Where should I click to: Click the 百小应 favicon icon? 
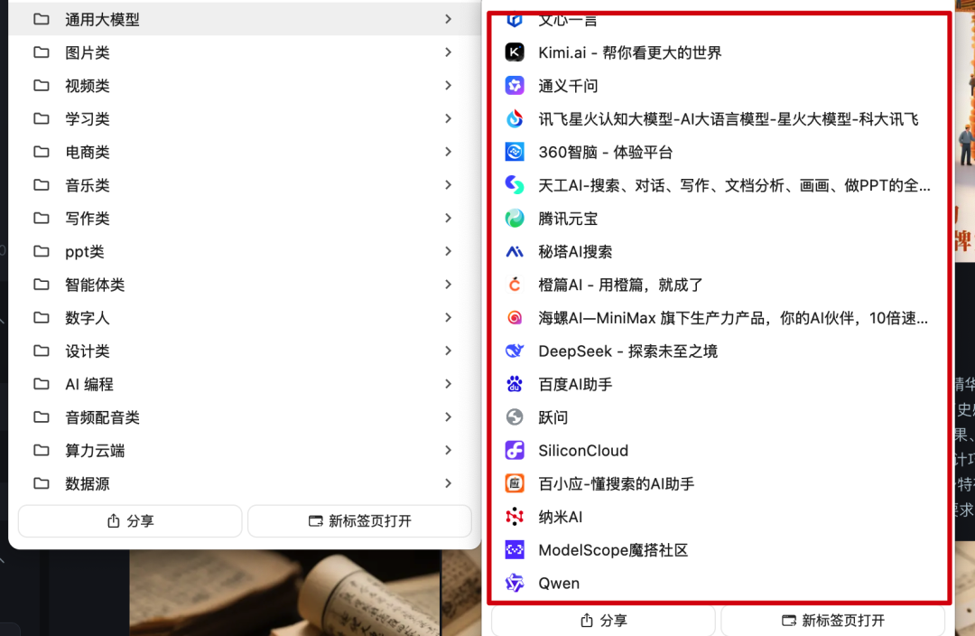click(515, 483)
